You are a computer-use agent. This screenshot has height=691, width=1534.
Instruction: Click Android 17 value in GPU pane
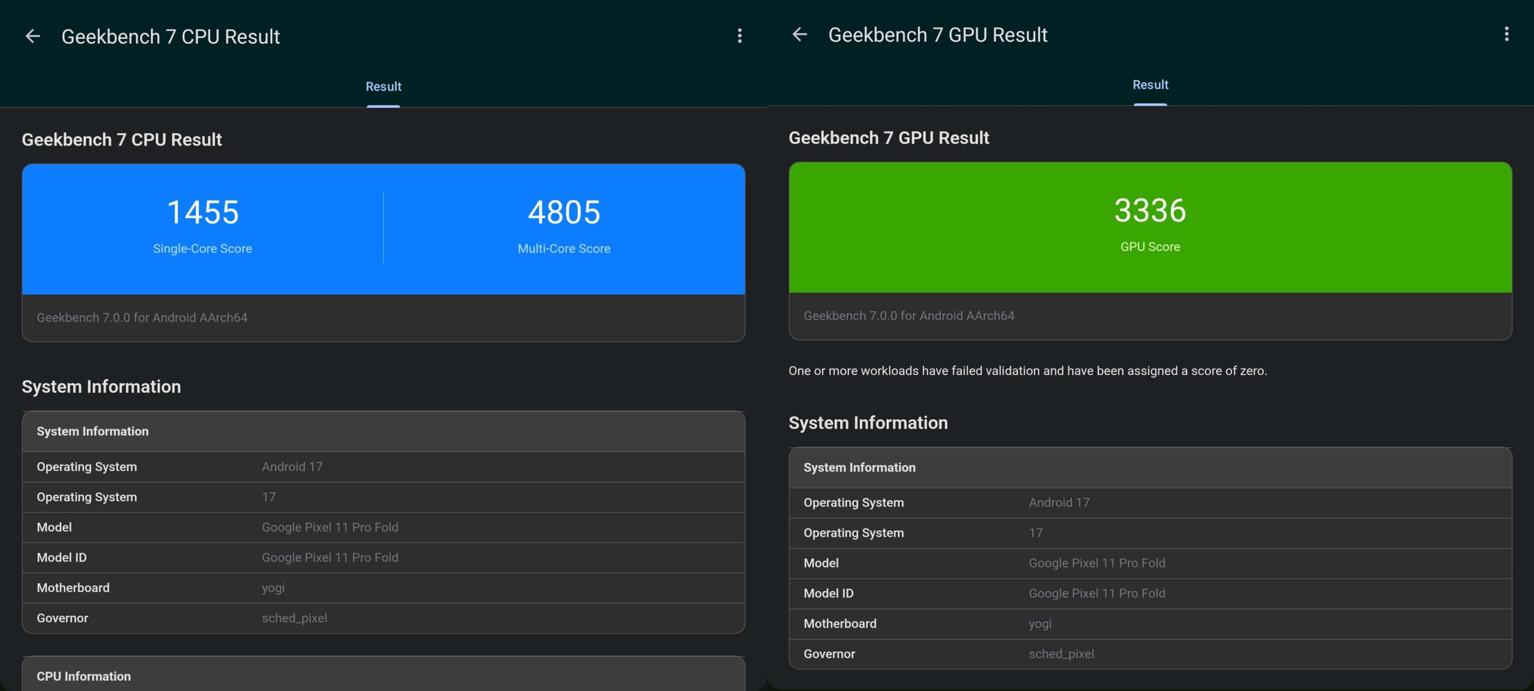tap(1059, 502)
